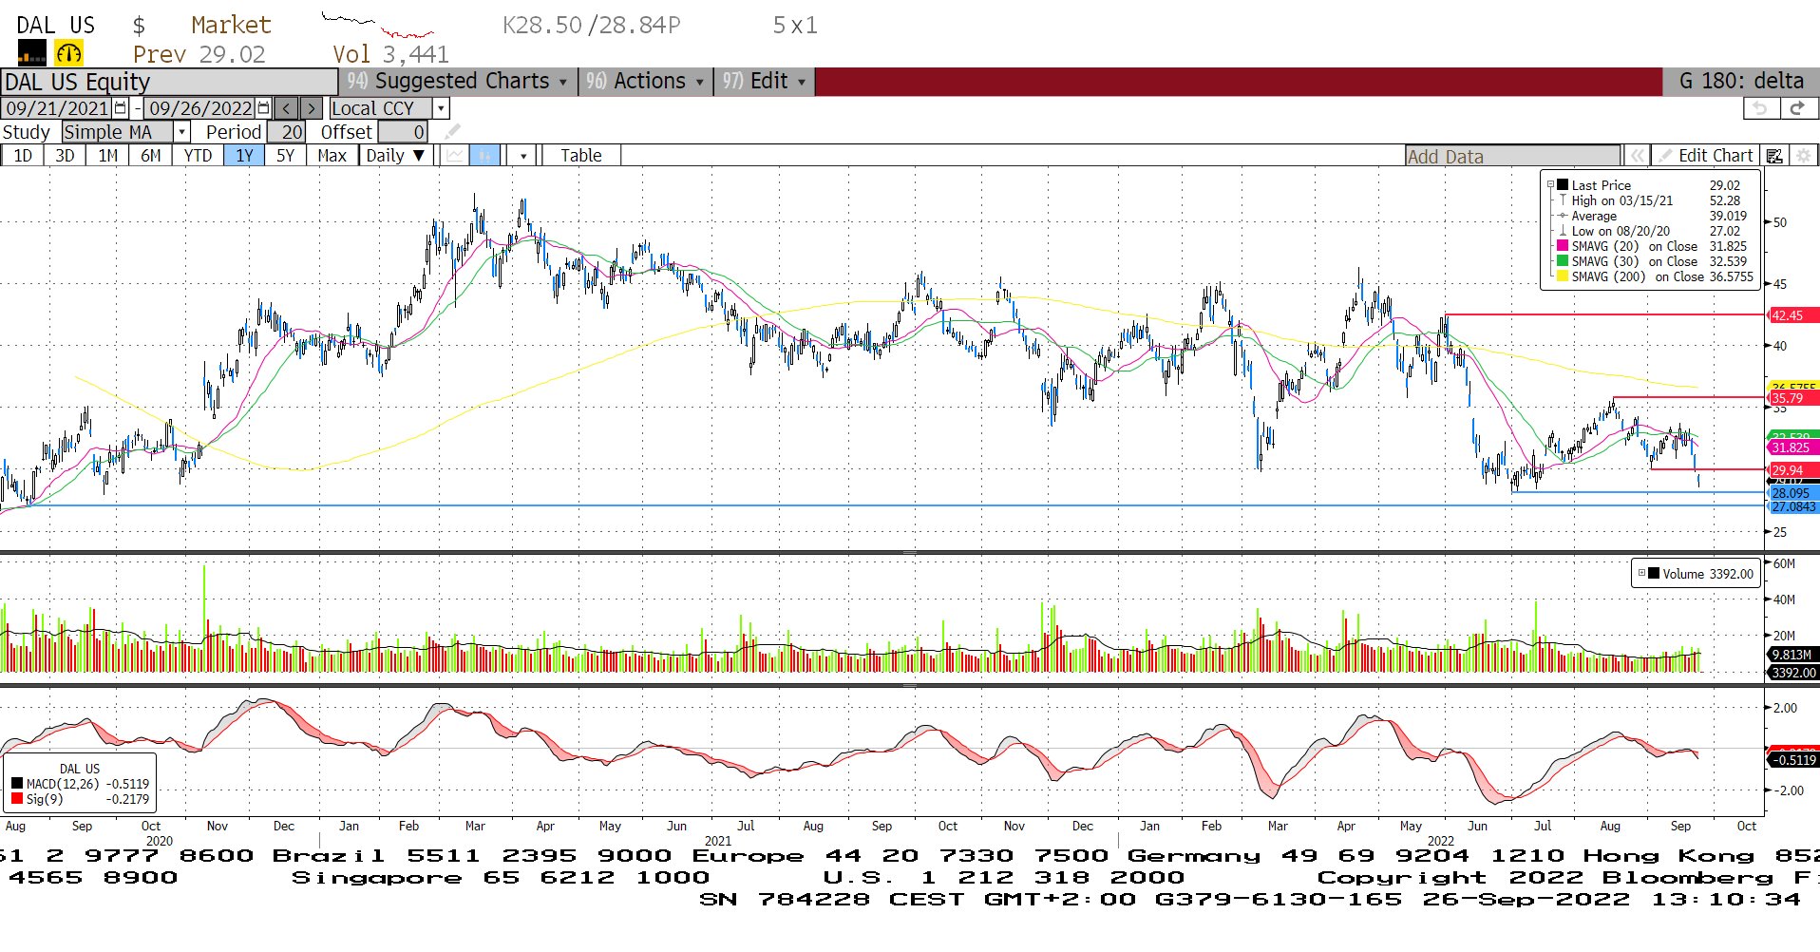Click Vol 3,441 quote text
Image resolution: width=1820 pixels, height=952 pixels.
pos(390,54)
